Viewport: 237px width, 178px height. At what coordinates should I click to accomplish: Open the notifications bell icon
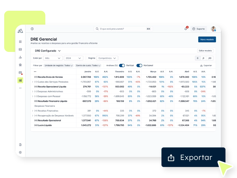click(186, 29)
